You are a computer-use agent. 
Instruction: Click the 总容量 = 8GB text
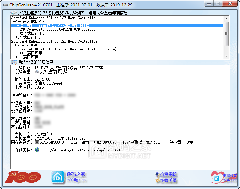(x=181, y=142)
